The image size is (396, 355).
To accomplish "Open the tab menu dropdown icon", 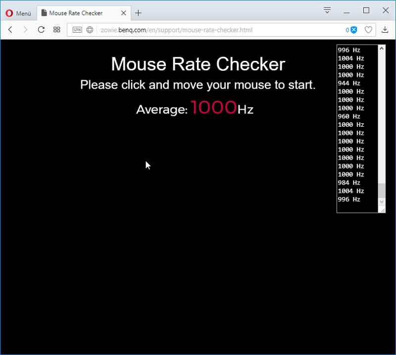I will [327, 10].
